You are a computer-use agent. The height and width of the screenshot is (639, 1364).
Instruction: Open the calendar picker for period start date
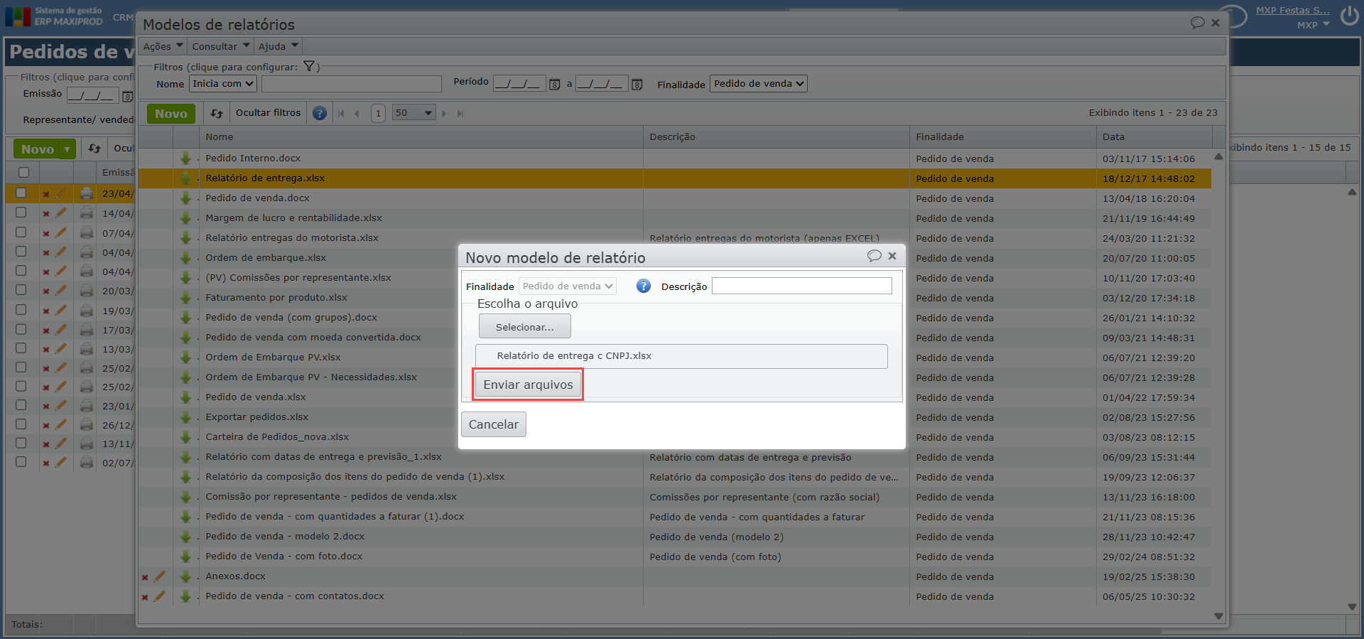click(x=555, y=85)
